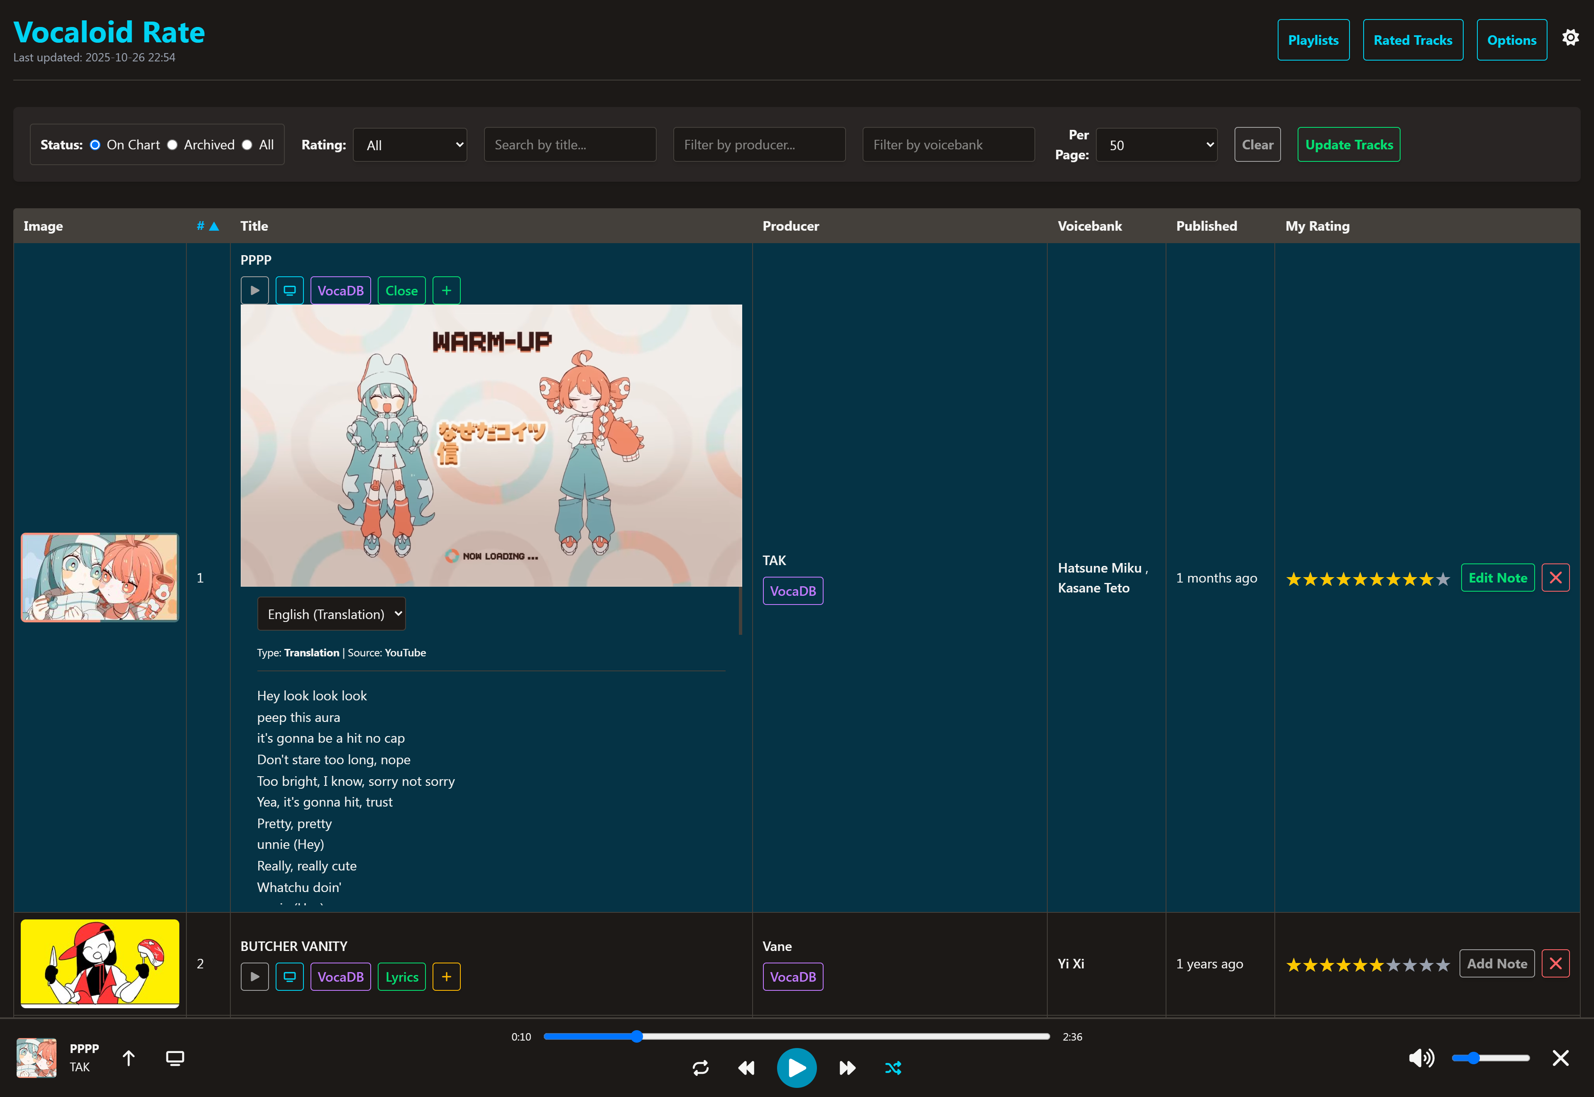Close the bottom player bar
Image resolution: width=1594 pixels, height=1097 pixels.
click(x=1560, y=1058)
